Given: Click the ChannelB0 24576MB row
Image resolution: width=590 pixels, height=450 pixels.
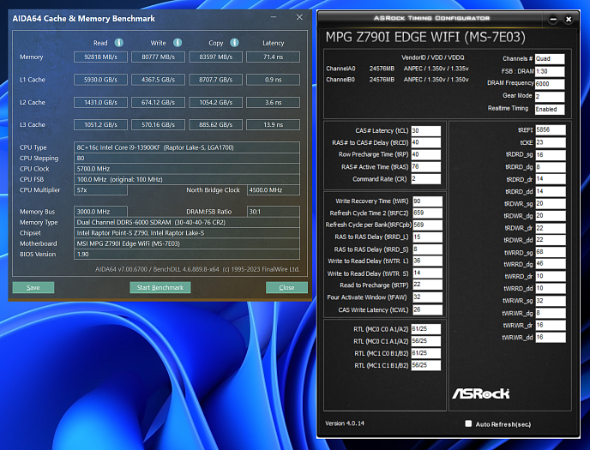Looking at the screenshot, I should 397,80.
